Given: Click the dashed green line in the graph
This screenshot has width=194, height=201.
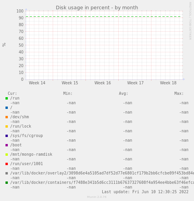Looking at the screenshot, I should pyautogui.click(x=103, y=17).
